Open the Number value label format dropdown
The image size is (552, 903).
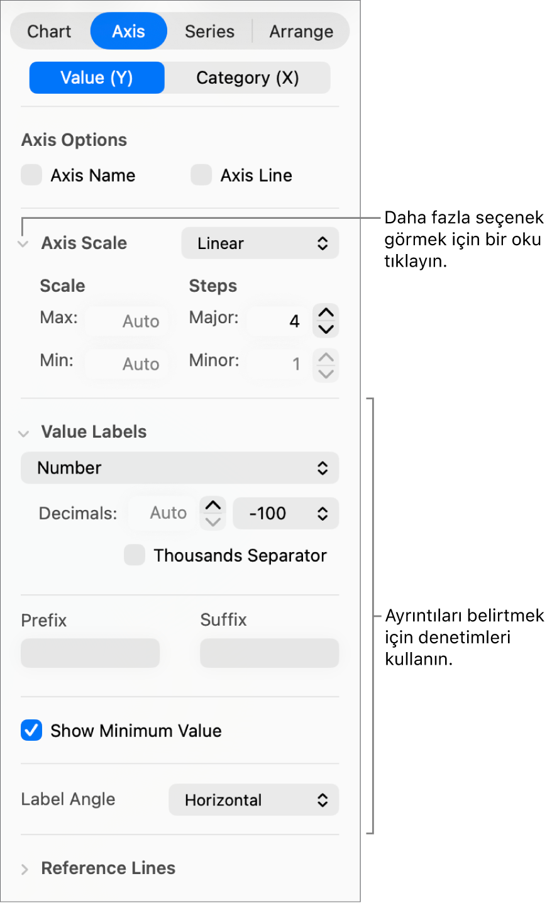[180, 468]
